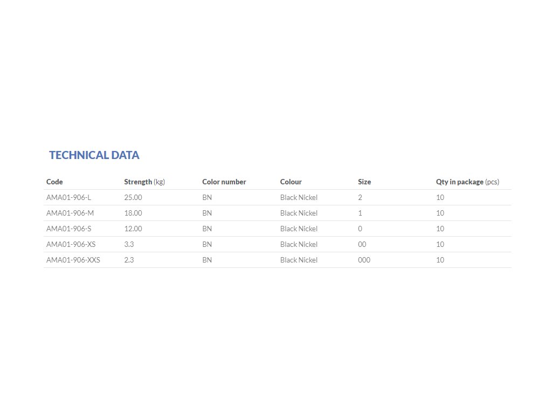This screenshot has width=552, height=414.
Task: Click product code AMA01-906-S
Action: pyautogui.click(x=68, y=229)
